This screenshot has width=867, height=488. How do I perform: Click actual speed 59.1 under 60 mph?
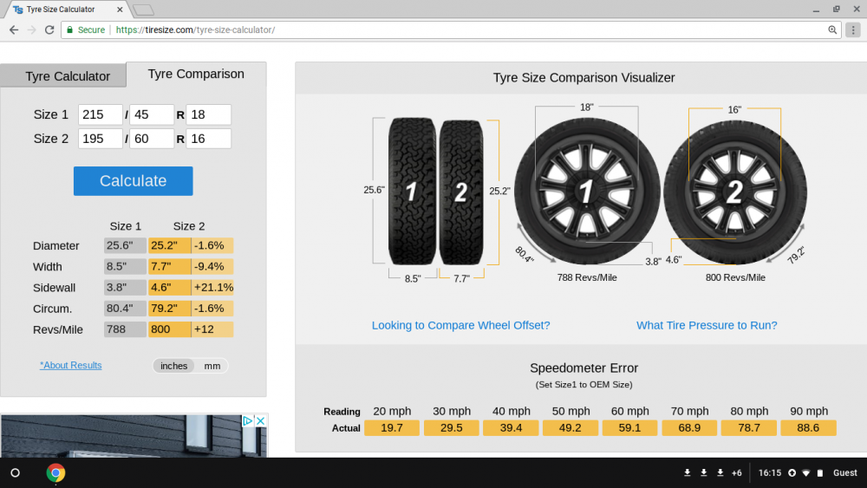[629, 428]
